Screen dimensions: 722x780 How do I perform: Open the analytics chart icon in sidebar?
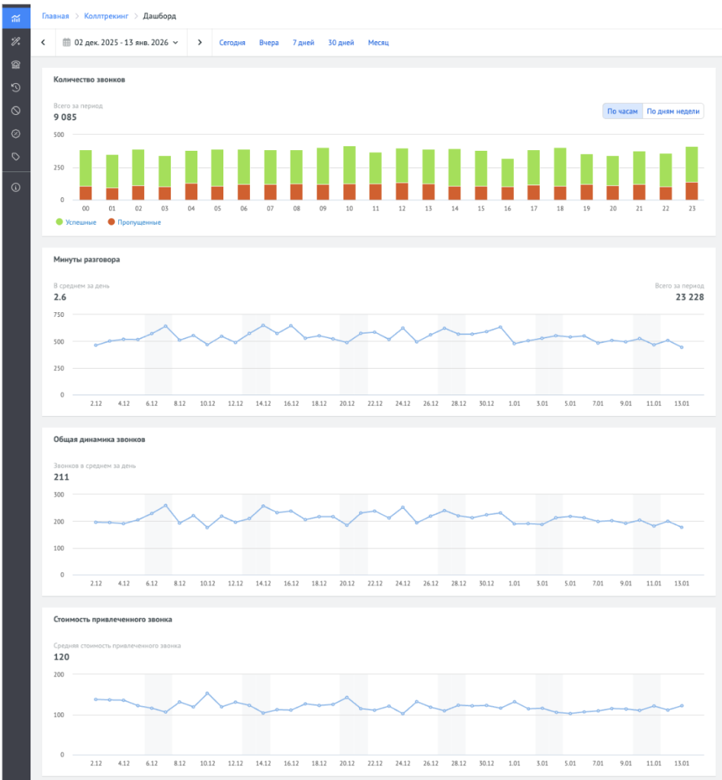pyautogui.click(x=16, y=18)
